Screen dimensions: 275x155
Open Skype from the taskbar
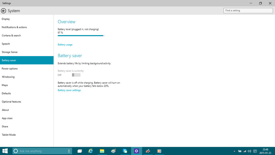125,151
